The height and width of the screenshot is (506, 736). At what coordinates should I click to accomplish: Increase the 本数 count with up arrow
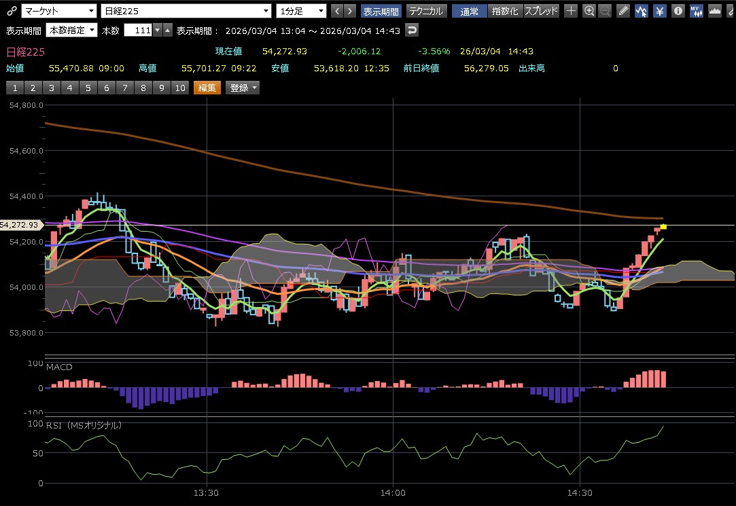(x=158, y=31)
